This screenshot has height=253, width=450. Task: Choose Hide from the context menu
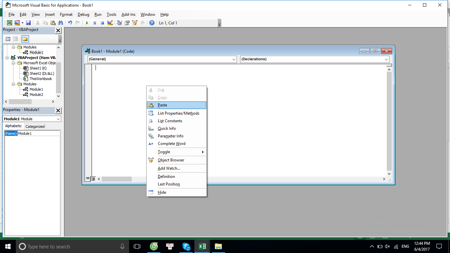[x=177, y=192]
